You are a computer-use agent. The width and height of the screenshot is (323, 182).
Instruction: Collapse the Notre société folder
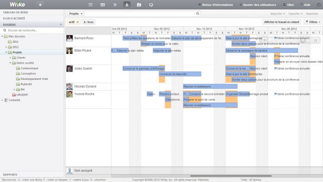(x=10, y=63)
